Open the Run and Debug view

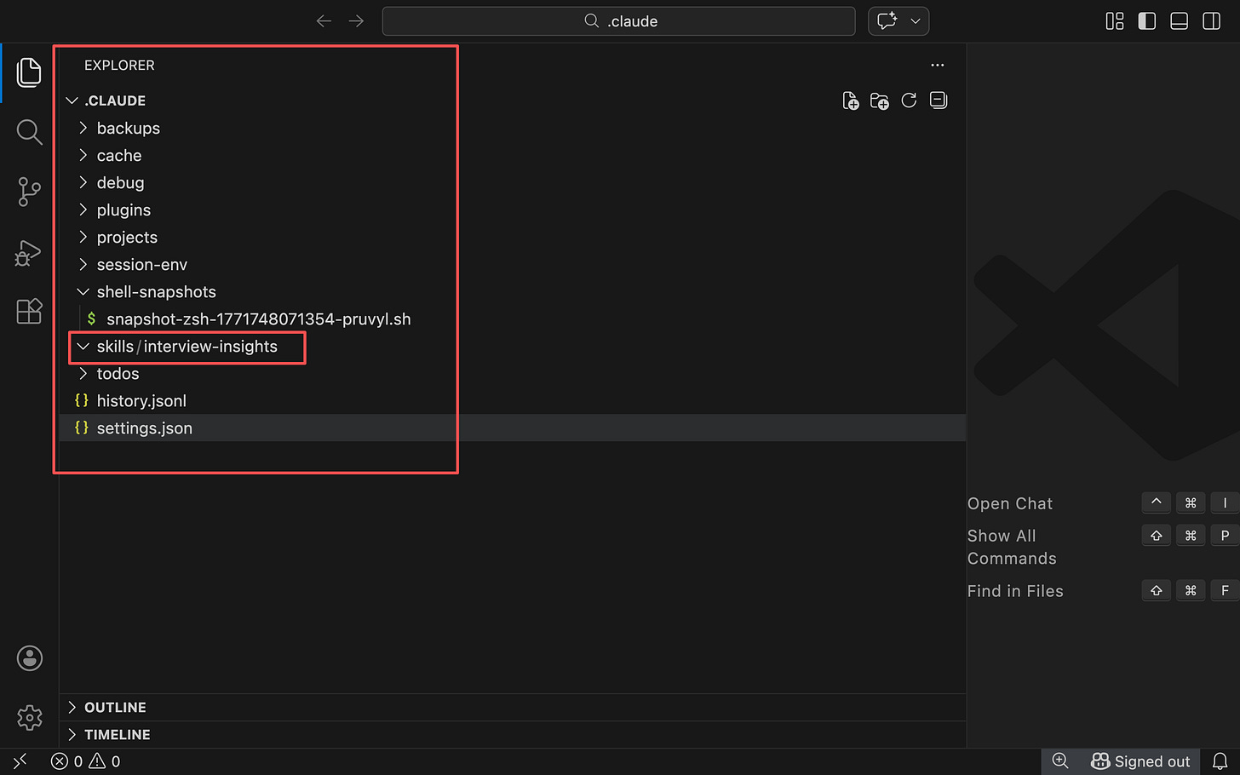pyautogui.click(x=28, y=253)
